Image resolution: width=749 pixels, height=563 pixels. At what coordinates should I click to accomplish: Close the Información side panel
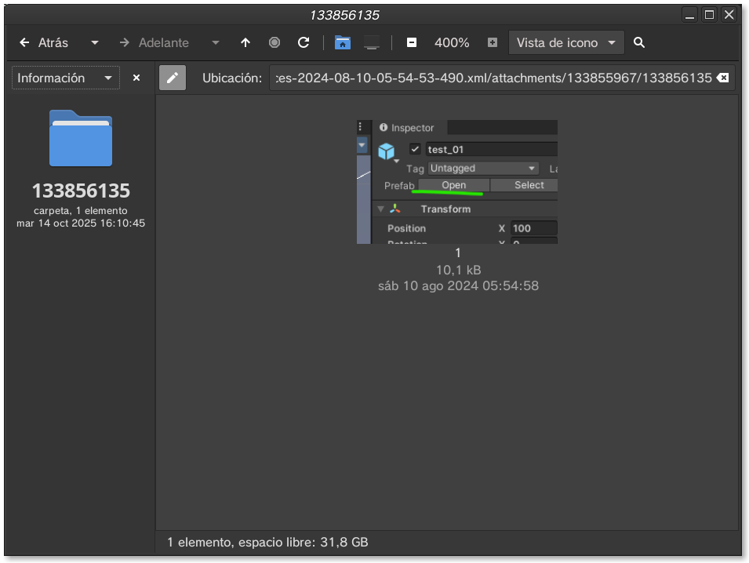[x=136, y=78]
